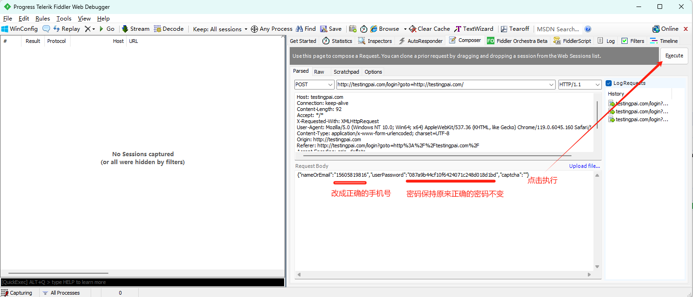Select the Parsed composer sub-tab
The width and height of the screenshot is (693, 297).
300,71
